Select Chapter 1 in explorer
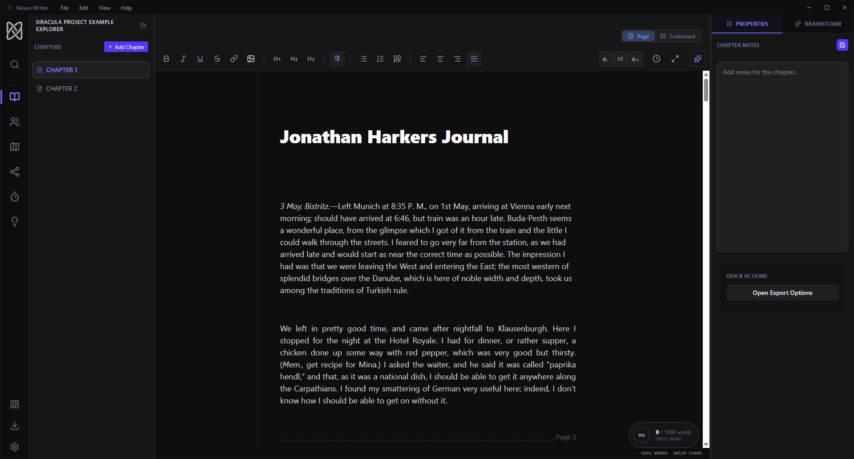 (91, 70)
